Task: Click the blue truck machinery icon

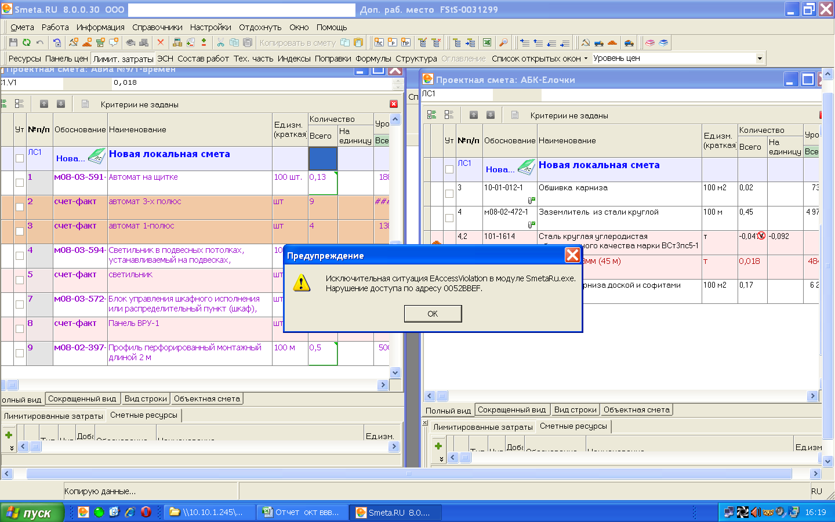Action: (x=599, y=42)
